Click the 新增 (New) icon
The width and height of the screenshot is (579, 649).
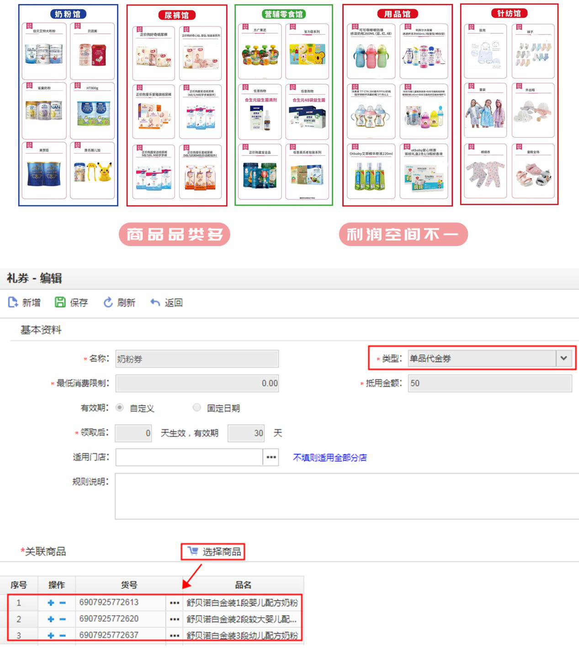tap(12, 302)
